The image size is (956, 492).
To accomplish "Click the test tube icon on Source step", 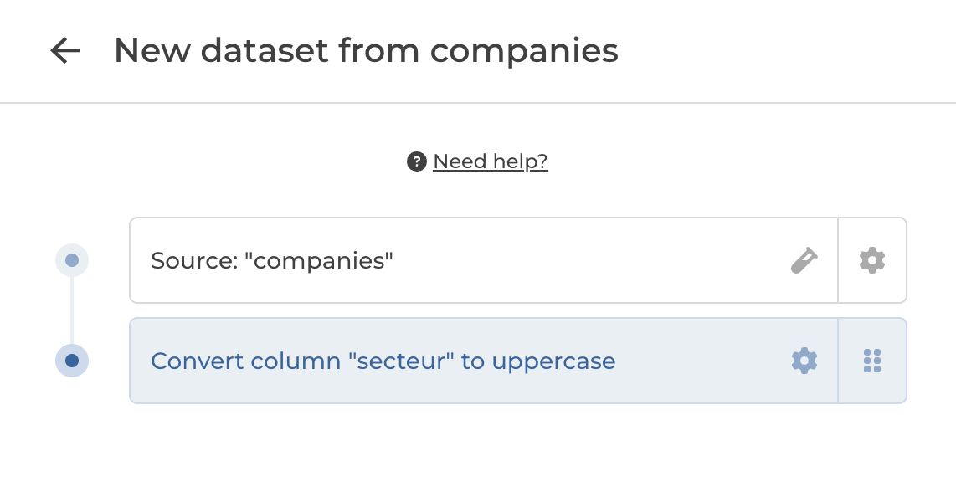I will (x=804, y=260).
